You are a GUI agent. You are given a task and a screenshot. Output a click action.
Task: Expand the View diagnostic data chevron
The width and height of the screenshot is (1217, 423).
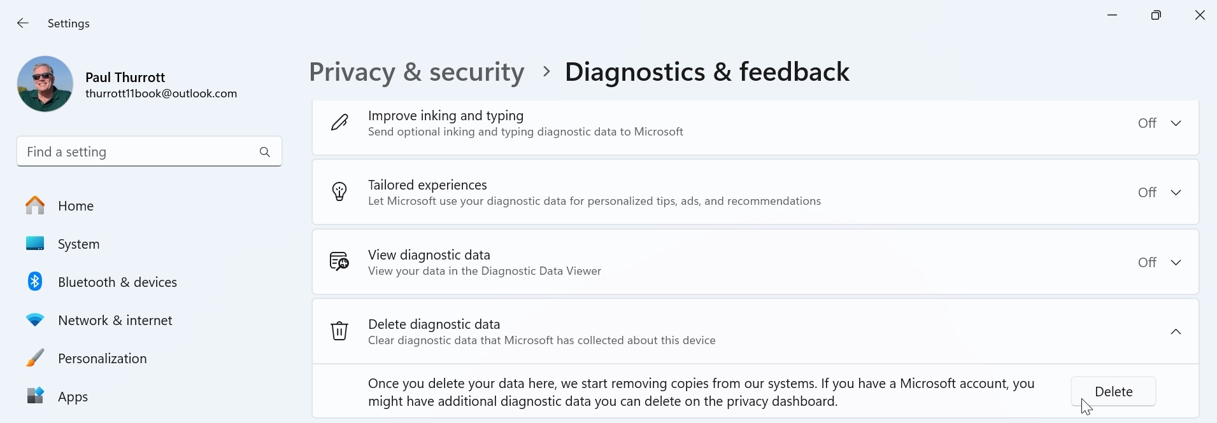tap(1176, 263)
